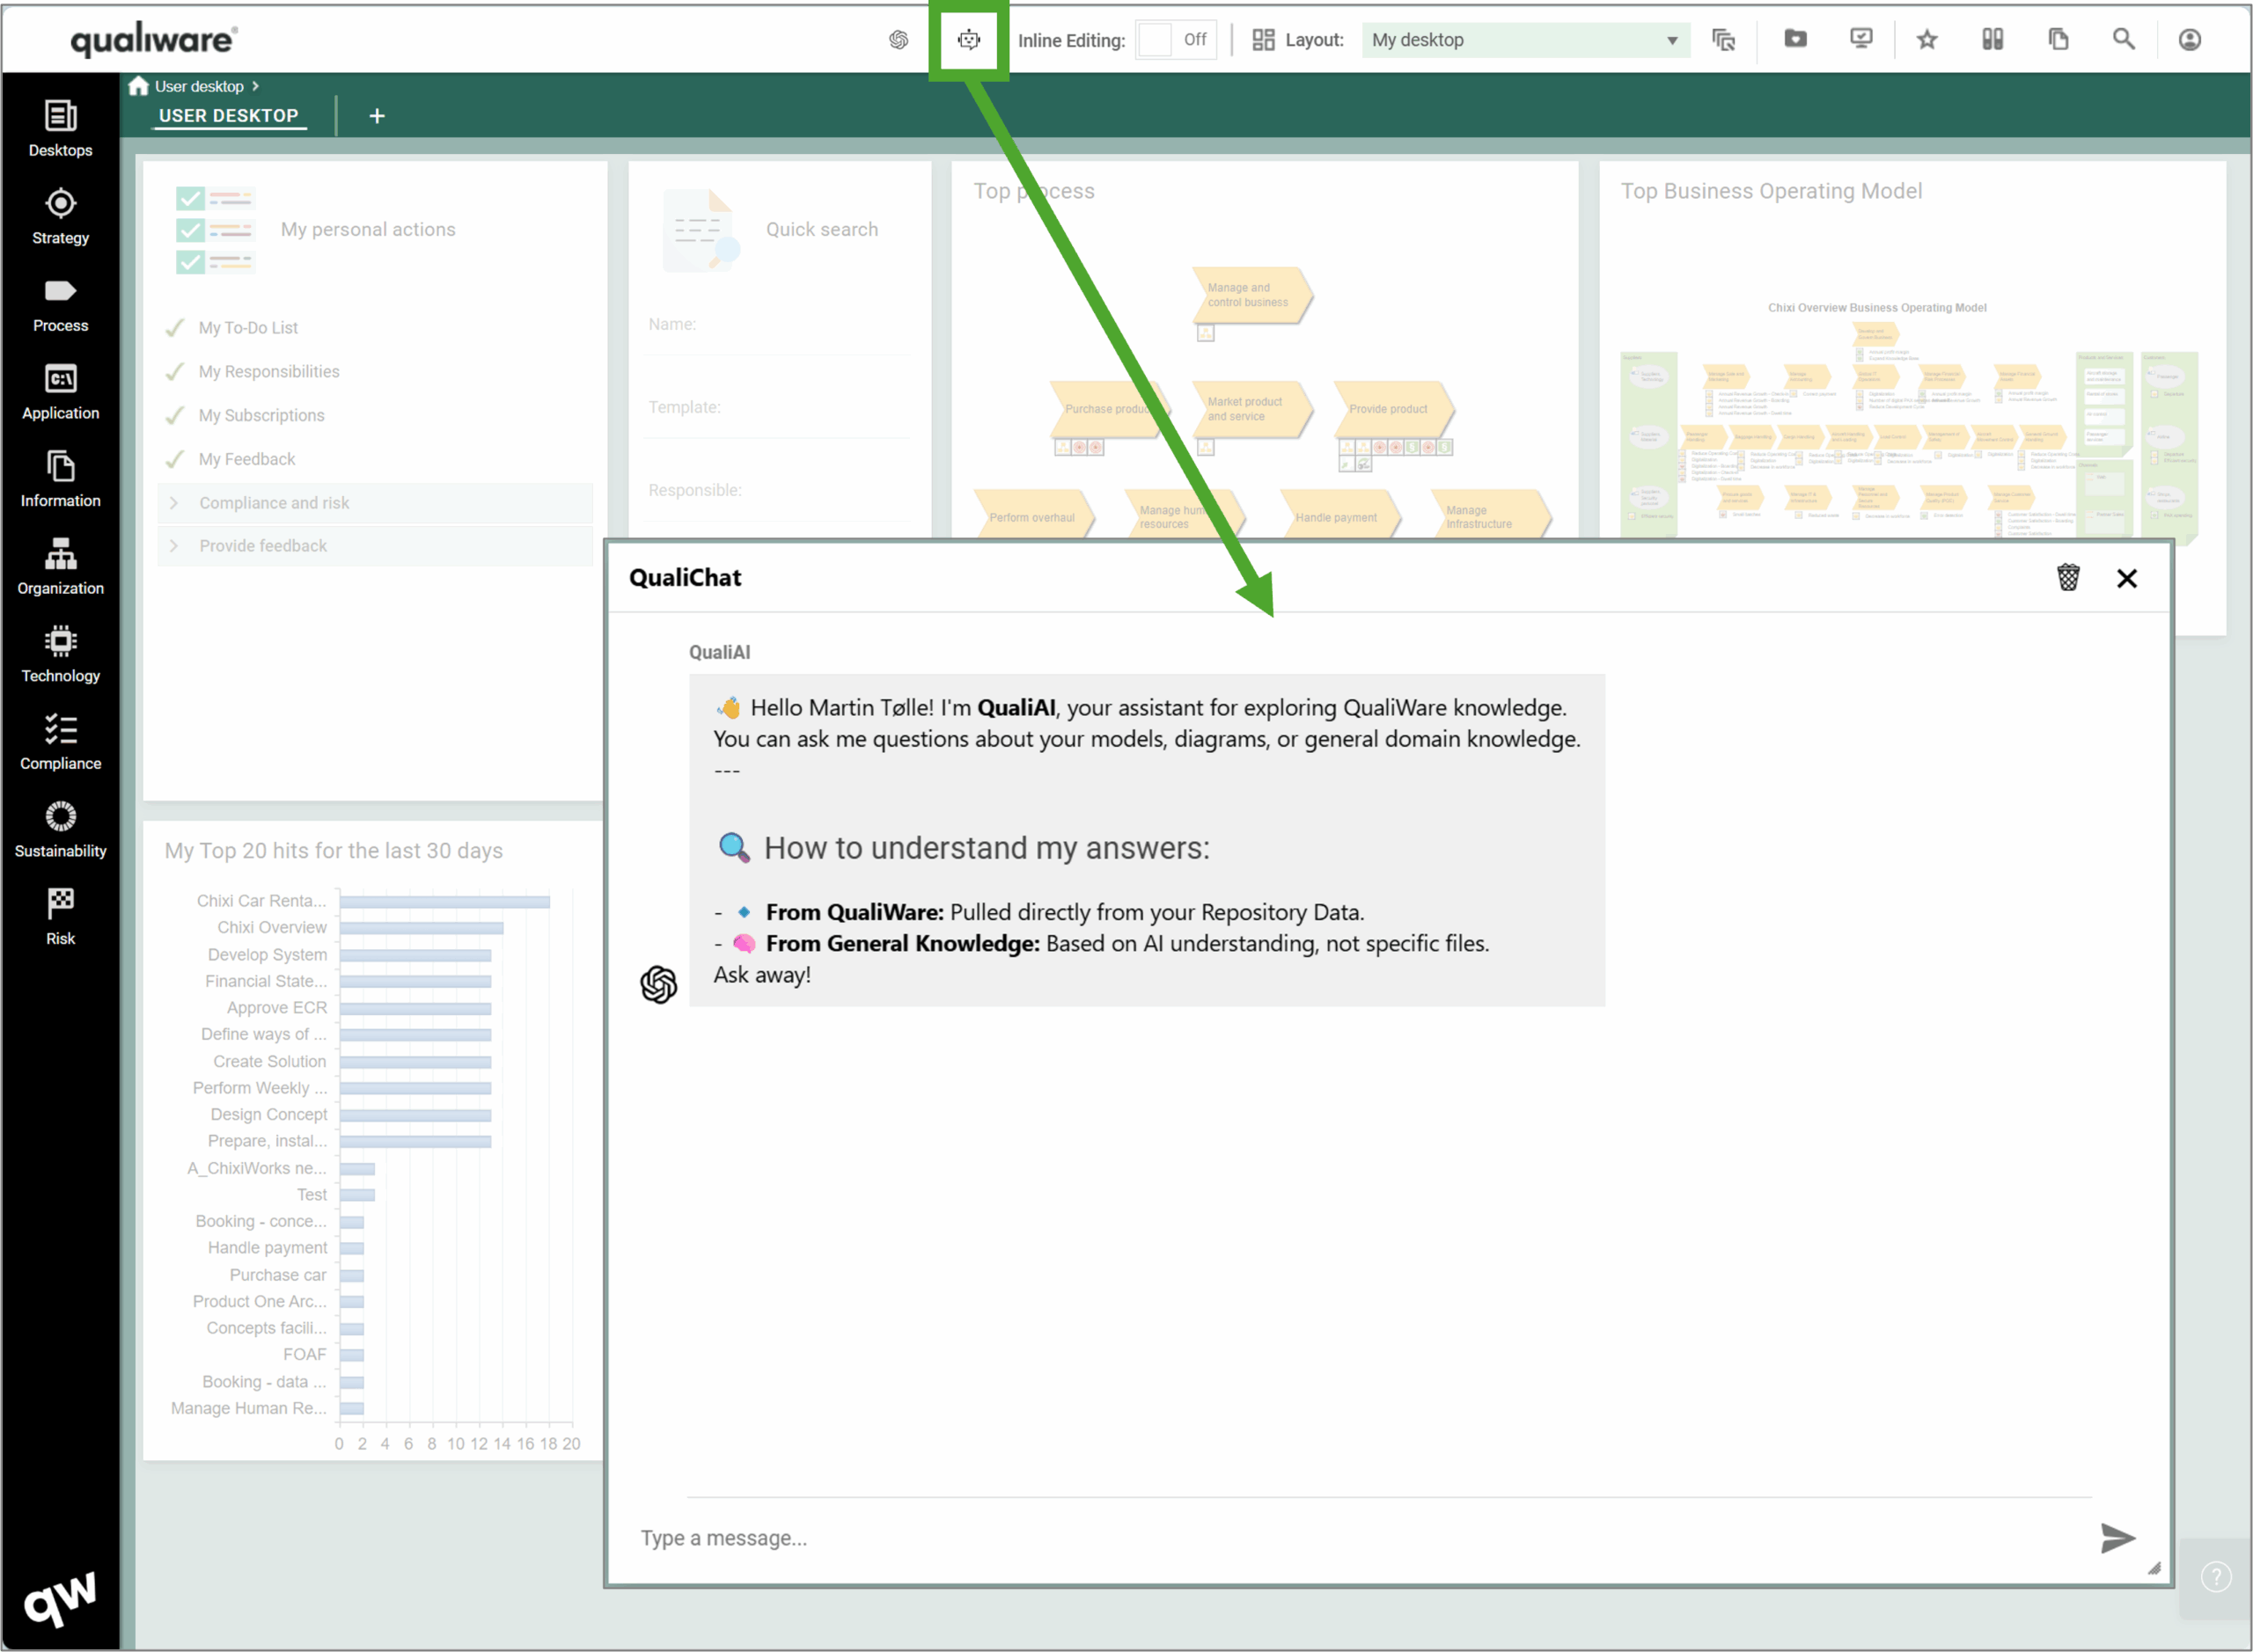Open My Subscriptions
This screenshot has height=1652, width=2253.
(261, 415)
